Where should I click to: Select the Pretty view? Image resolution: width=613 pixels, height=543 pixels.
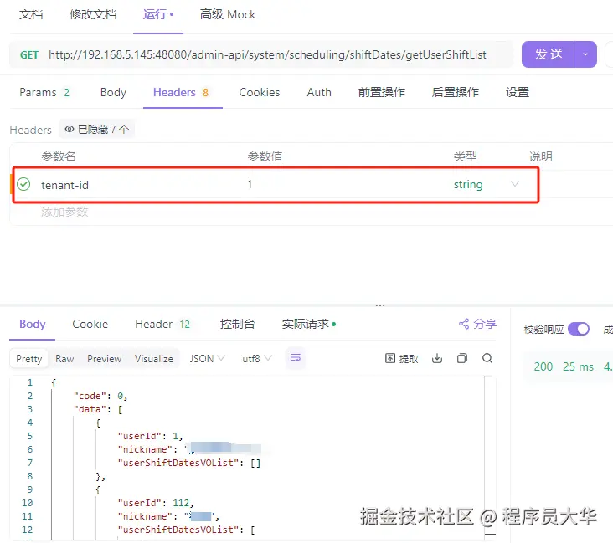tap(29, 359)
